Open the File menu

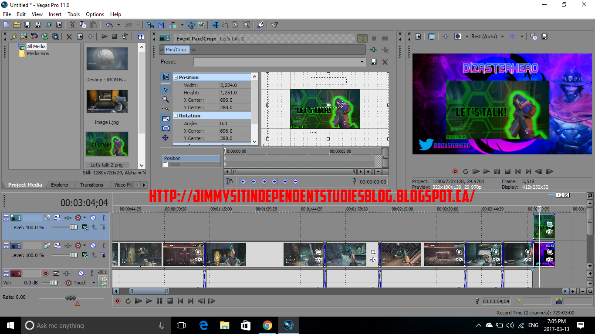pyautogui.click(x=7, y=14)
